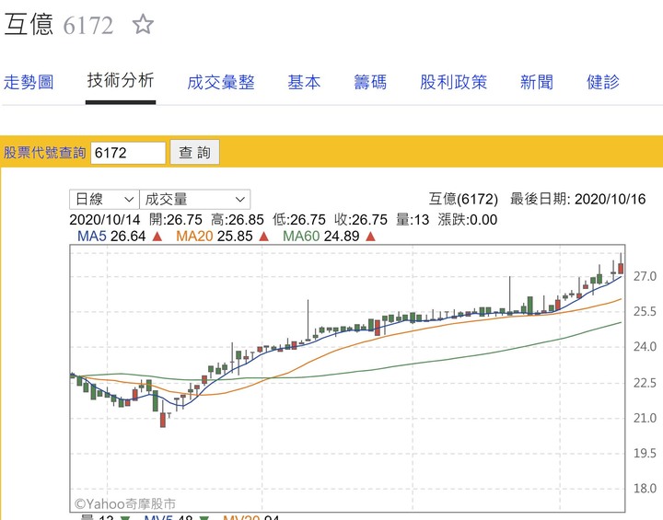
Task: View the 新聞 tab
Action: click(x=537, y=82)
